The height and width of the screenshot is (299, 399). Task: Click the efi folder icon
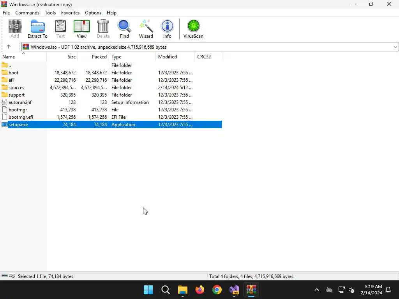click(5, 80)
